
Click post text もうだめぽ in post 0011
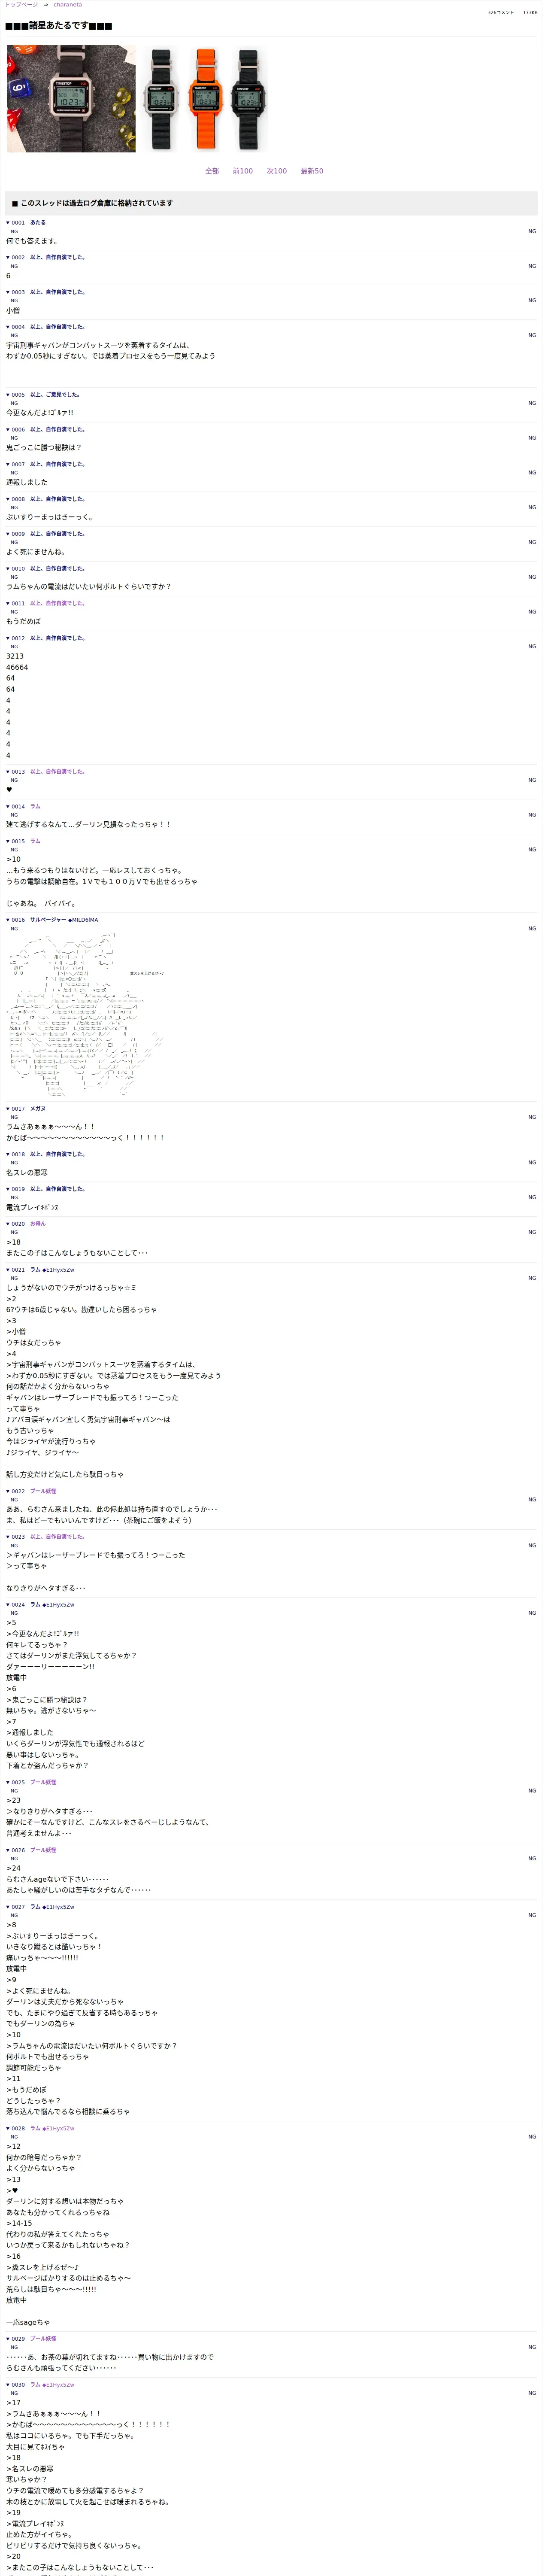pos(24,622)
